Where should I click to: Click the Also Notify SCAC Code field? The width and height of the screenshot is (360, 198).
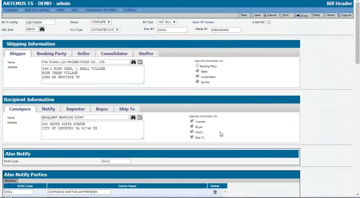[x=116, y=161]
